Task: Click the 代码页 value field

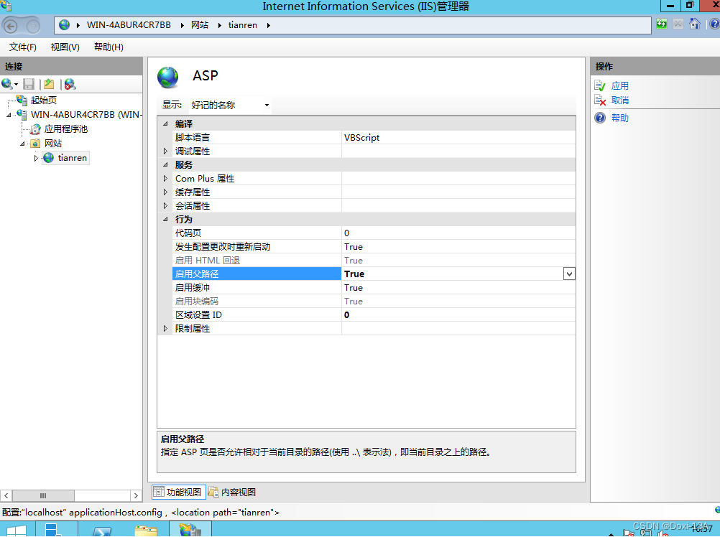Action: (x=458, y=233)
